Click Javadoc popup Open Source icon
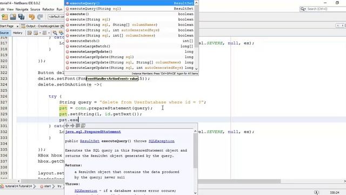Viewport: 346px width, 195px height. coord(83,126)
